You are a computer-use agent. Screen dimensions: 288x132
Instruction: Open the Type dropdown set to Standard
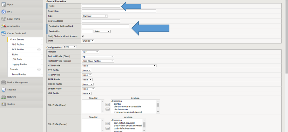click(x=94, y=16)
